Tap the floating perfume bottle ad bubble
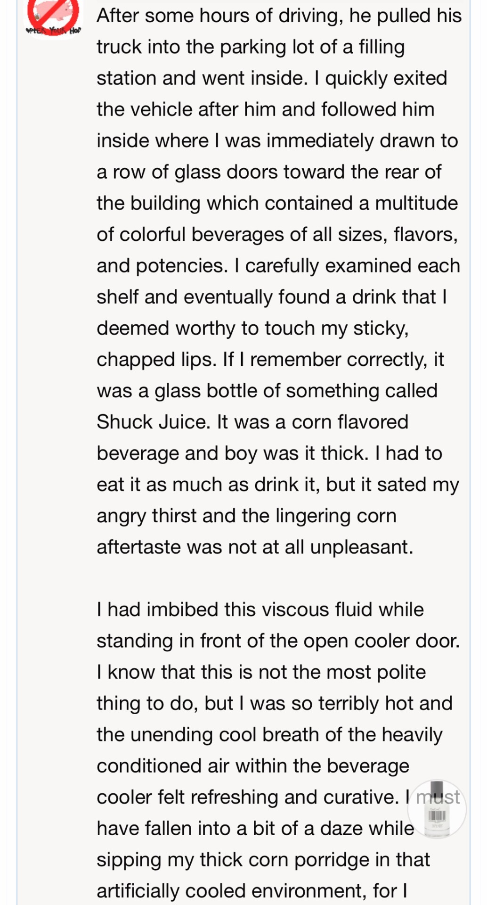This screenshot has height=905, width=487. (x=437, y=809)
